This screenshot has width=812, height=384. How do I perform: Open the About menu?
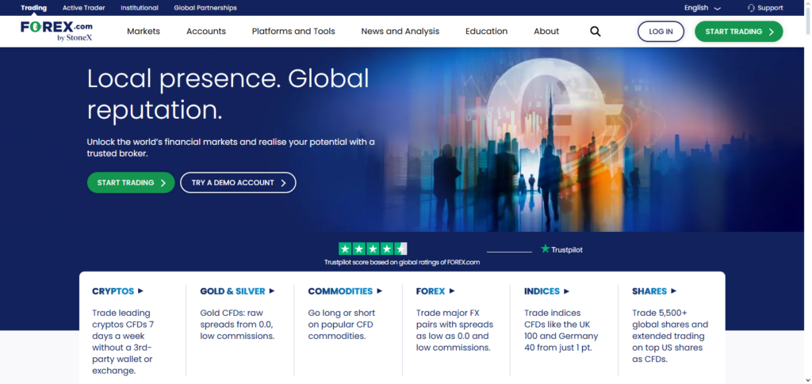(x=546, y=32)
